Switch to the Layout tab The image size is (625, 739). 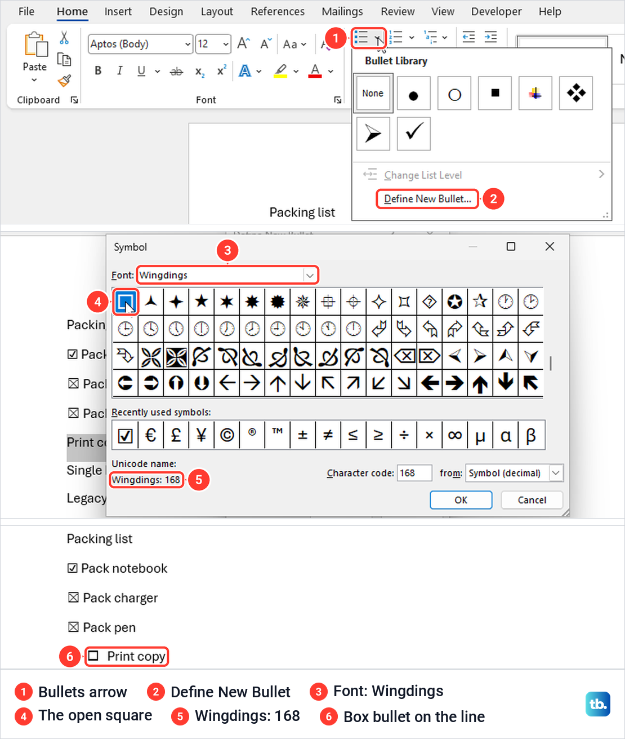point(217,11)
